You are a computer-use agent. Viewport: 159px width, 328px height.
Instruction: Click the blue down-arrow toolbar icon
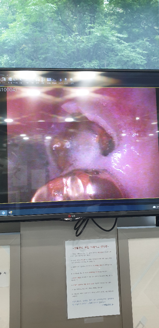61,80
